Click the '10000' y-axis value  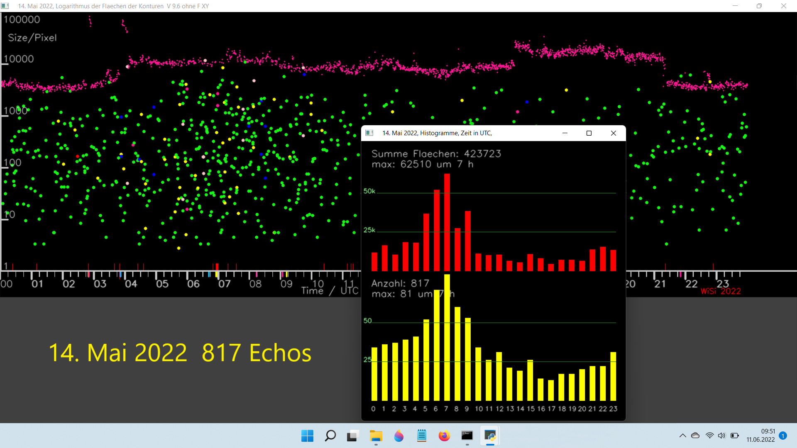tap(19, 59)
